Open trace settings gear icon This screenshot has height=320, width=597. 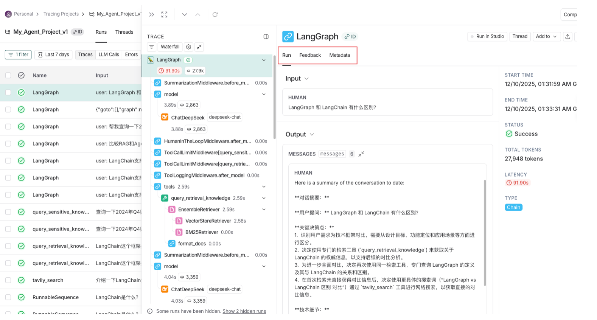pos(188,47)
